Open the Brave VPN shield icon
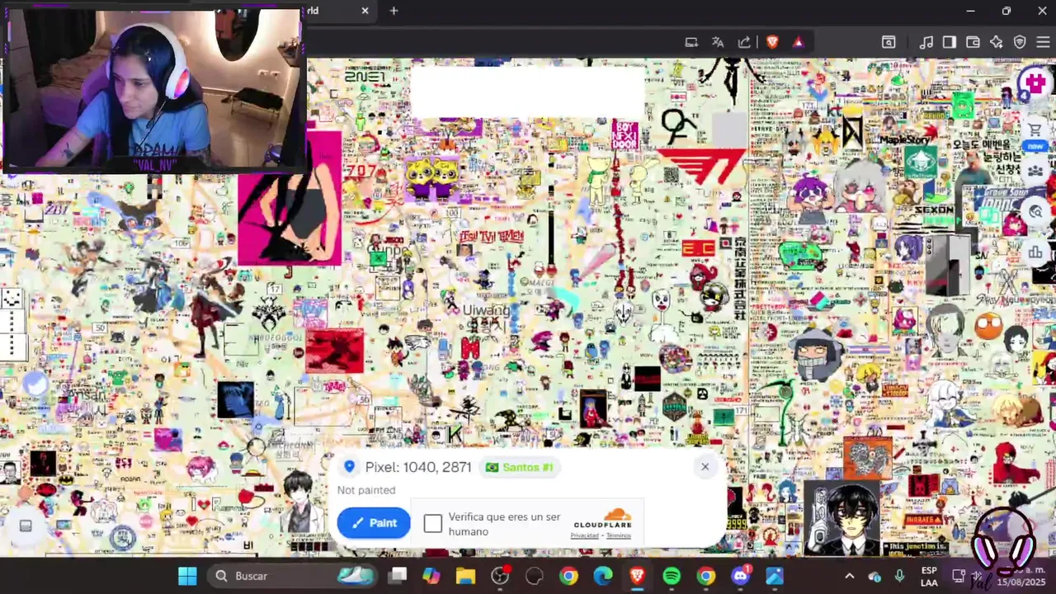The height and width of the screenshot is (594, 1056). [1020, 42]
